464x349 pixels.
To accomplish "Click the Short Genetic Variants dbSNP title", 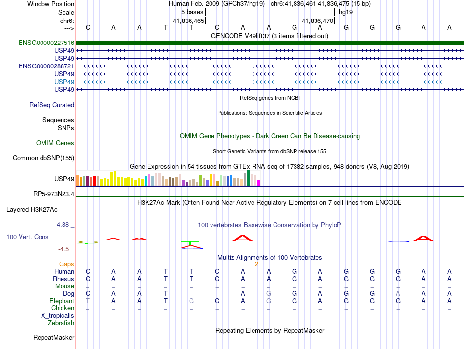I will pos(270,151).
